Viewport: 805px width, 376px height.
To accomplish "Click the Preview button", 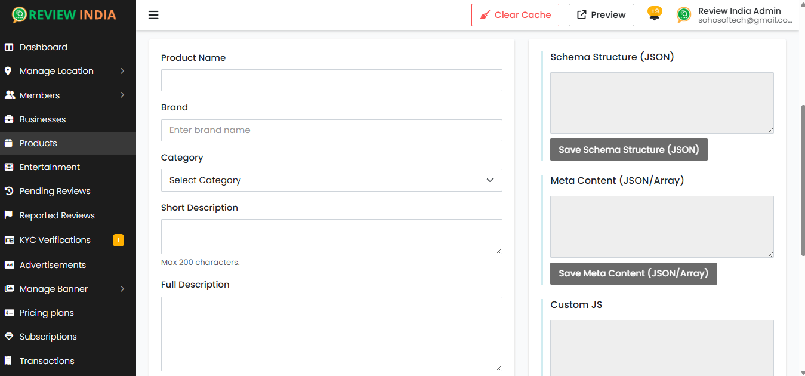I will 601,15.
